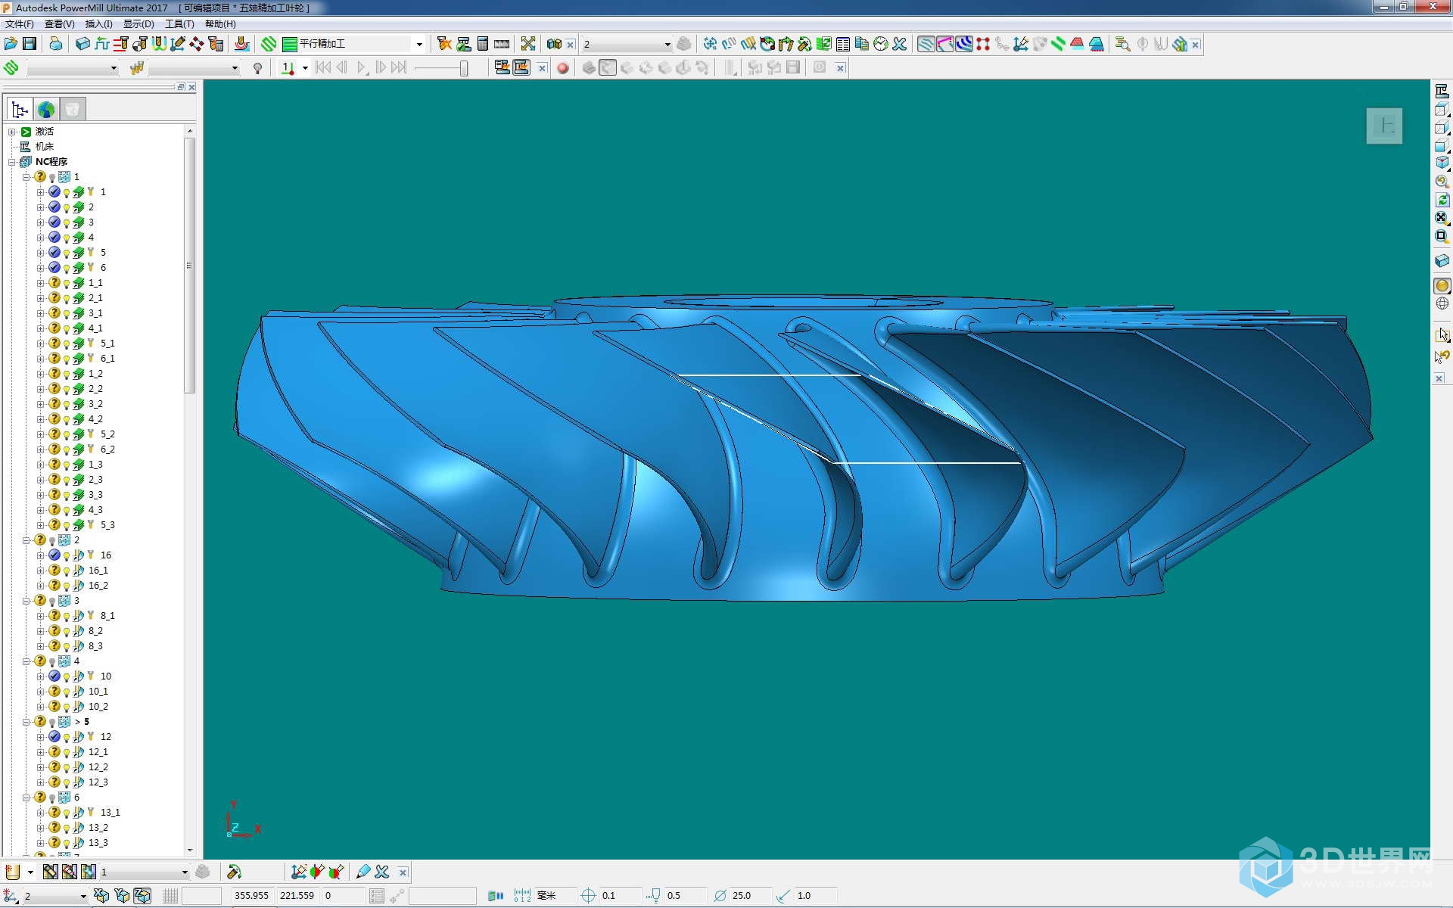Toggle light bulb for toolpath 1_1

coord(67,284)
